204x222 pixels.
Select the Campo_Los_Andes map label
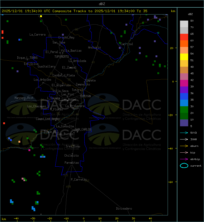pyautogui.click(x=48, y=119)
